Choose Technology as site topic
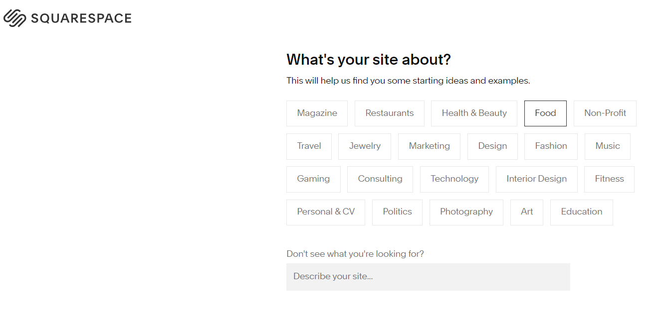The height and width of the screenshot is (323, 666). point(454,179)
